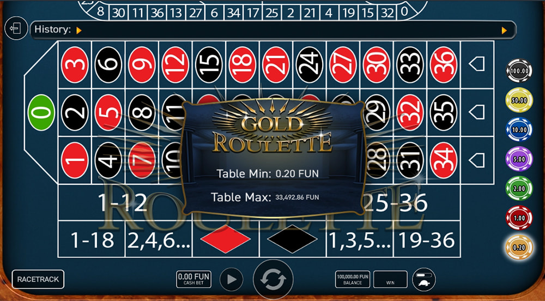Bet on the top row column arrow
545x301 pixels.
[476, 64]
